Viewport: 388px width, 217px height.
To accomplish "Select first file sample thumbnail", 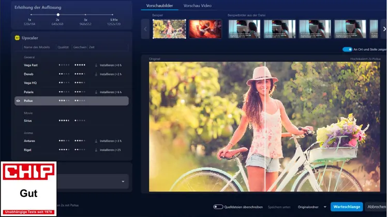I will click(244, 29).
